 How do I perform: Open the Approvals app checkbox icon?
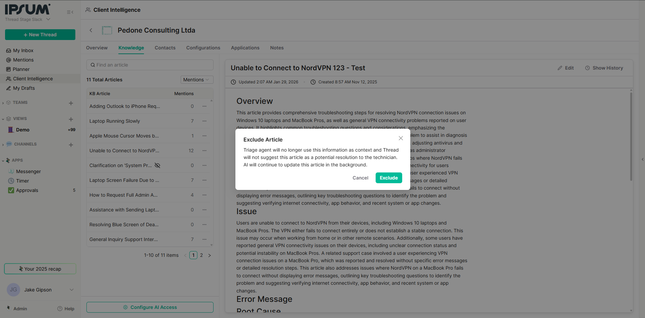[x=11, y=190]
